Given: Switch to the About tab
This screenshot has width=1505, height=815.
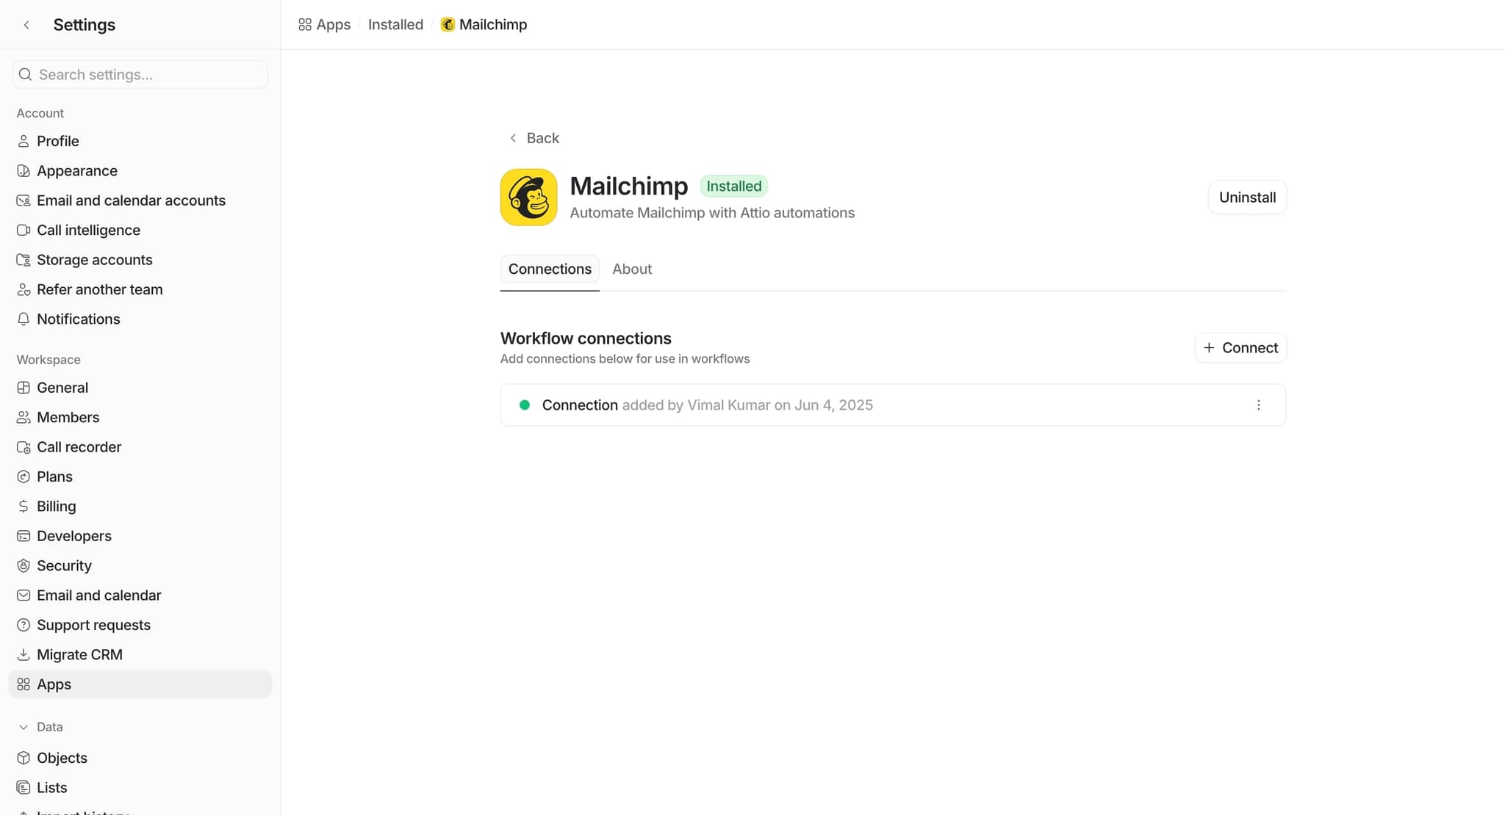Looking at the screenshot, I should coord(631,269).
